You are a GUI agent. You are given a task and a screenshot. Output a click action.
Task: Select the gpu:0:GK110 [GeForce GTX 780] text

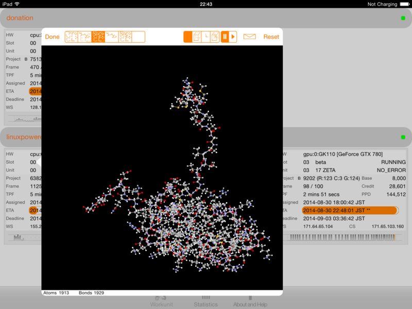[x=342, y=154]
